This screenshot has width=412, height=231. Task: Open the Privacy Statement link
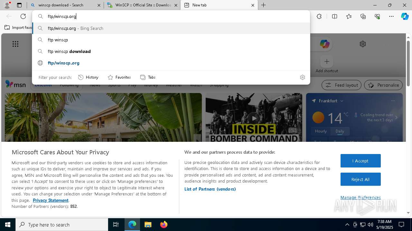tap(51, 200)
